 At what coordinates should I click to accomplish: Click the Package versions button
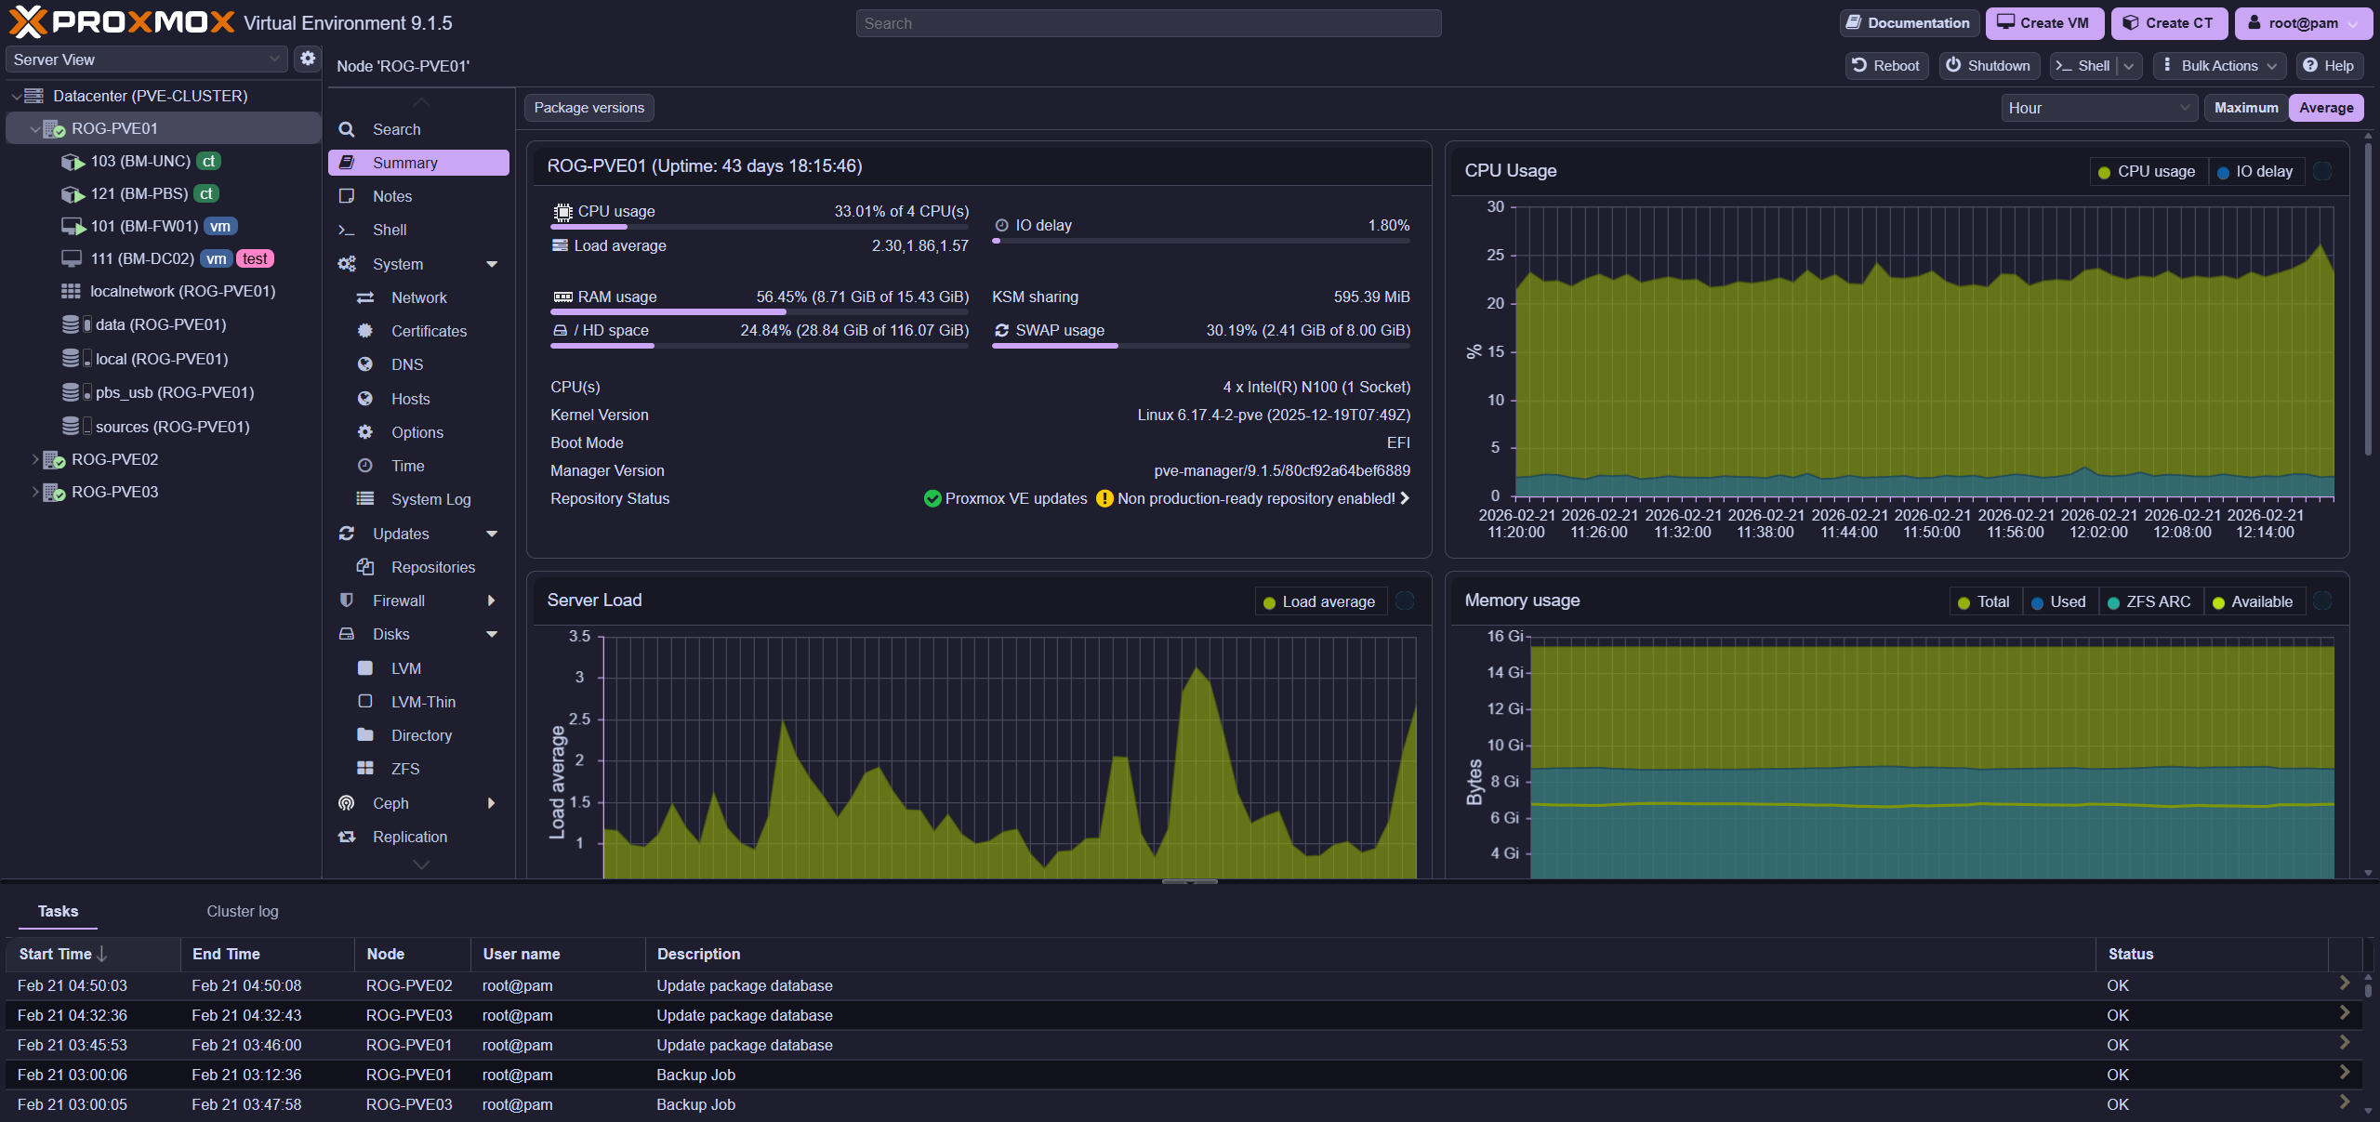(588, 108)
